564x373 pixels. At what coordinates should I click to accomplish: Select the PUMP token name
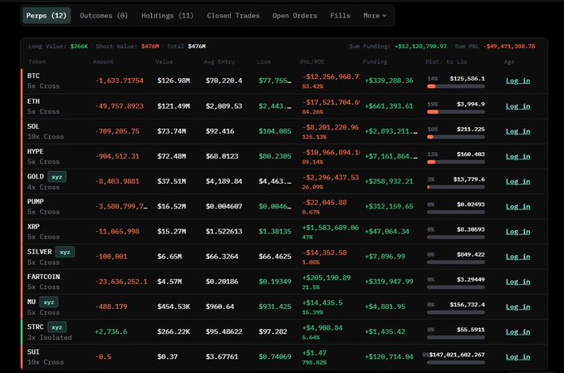pos(35,201)
